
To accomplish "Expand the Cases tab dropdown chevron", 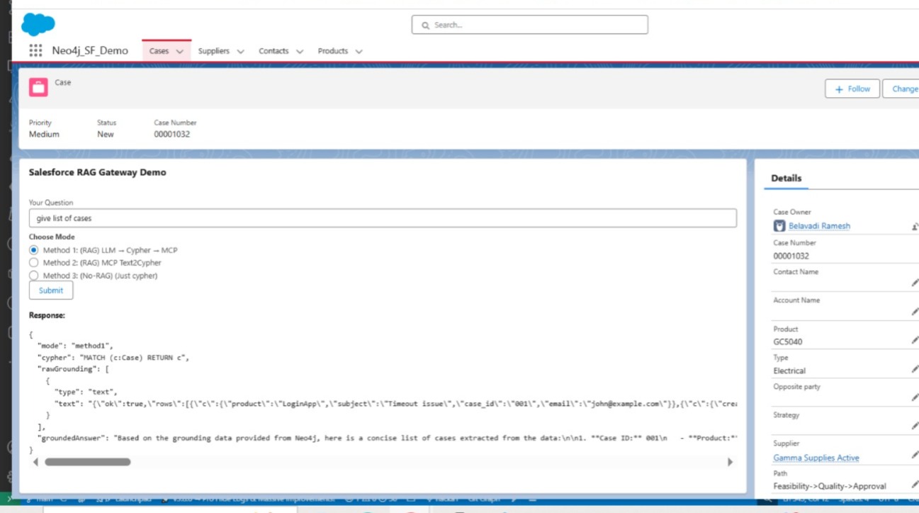I will (180, 51).
